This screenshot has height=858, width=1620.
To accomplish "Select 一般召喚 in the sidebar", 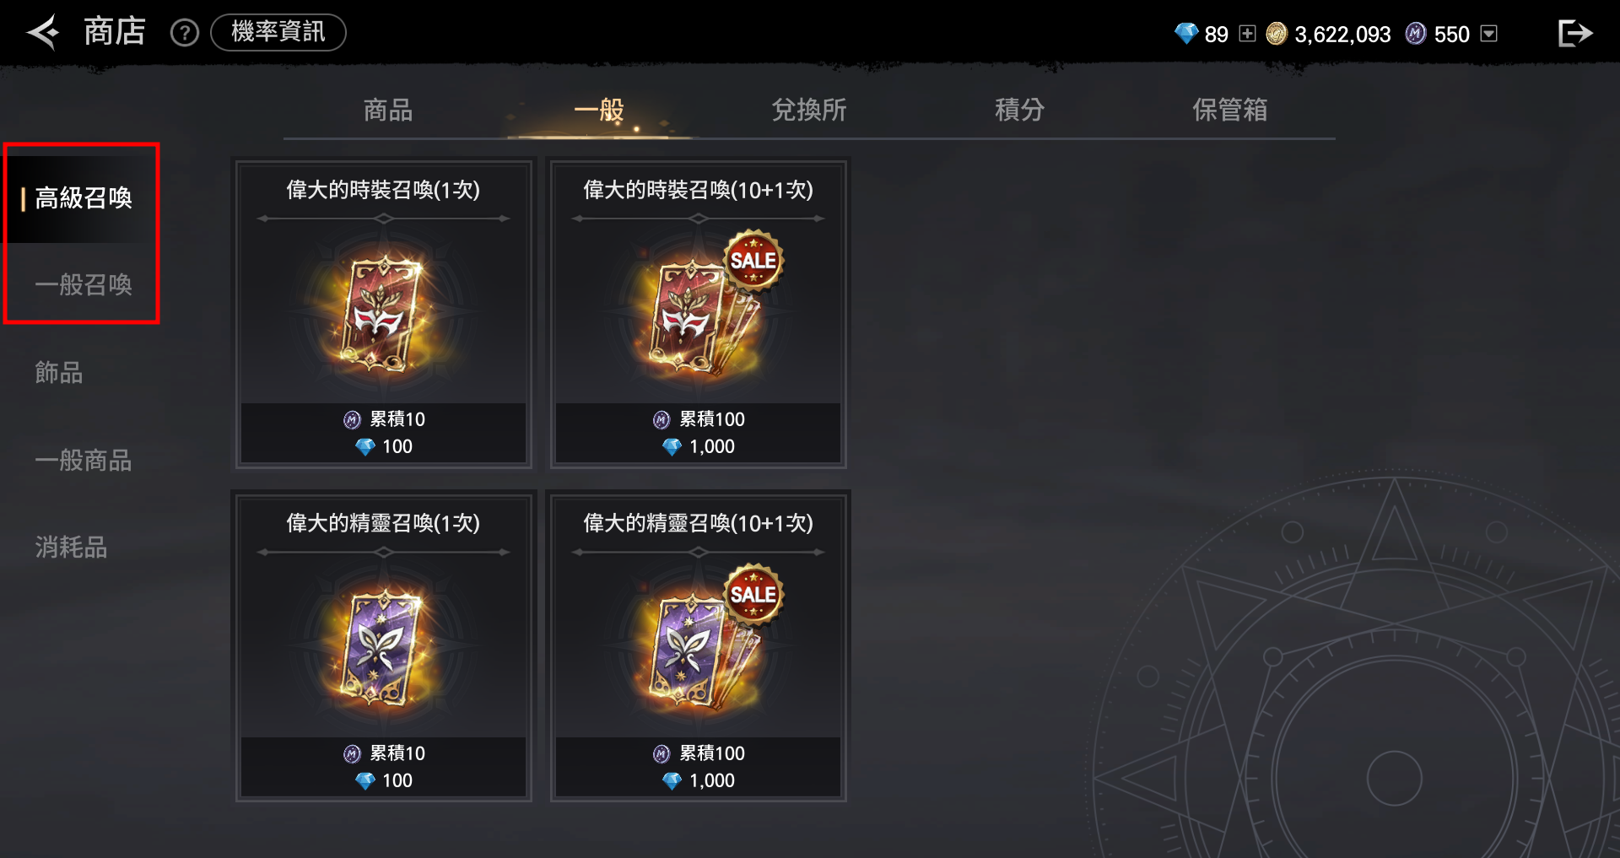I will pos(83,284).
